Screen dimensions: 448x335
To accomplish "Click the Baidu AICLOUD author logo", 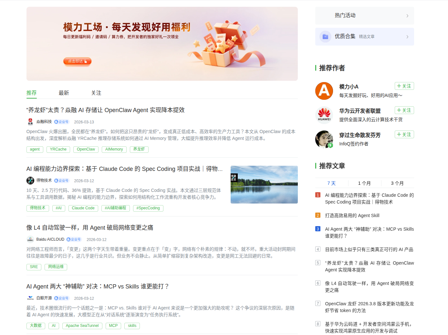I will [30, 239].
